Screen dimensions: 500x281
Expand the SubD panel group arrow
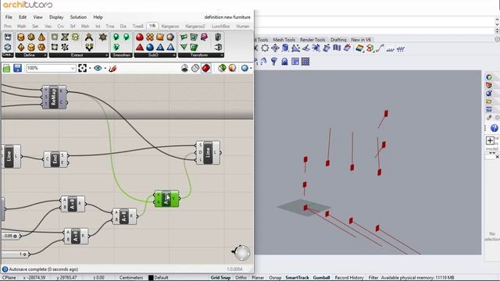[x=173, y=55]
